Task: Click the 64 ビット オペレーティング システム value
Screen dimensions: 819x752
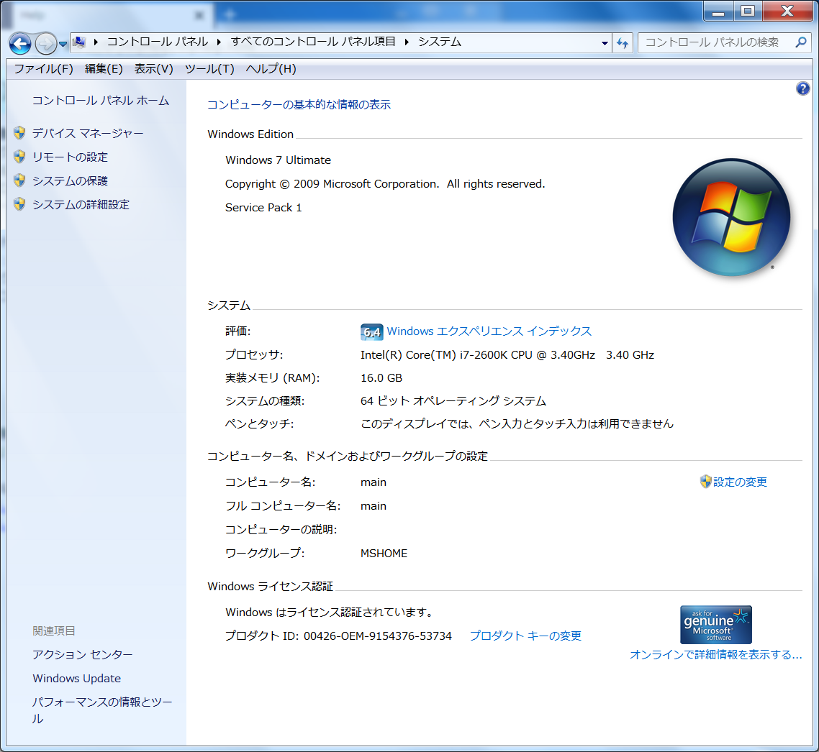Action: (453, 401)
